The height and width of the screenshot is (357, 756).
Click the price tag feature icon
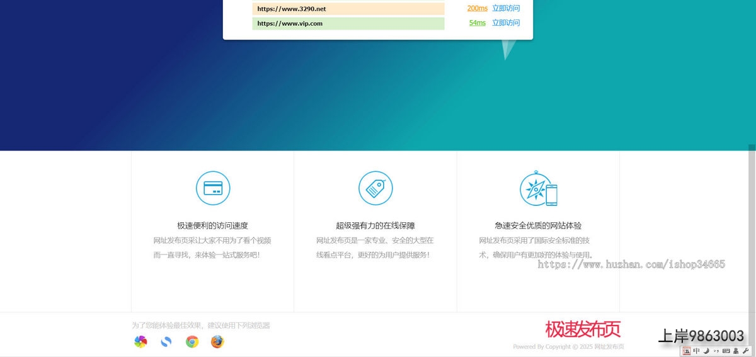pyautogui.click(x=375, y=188)
